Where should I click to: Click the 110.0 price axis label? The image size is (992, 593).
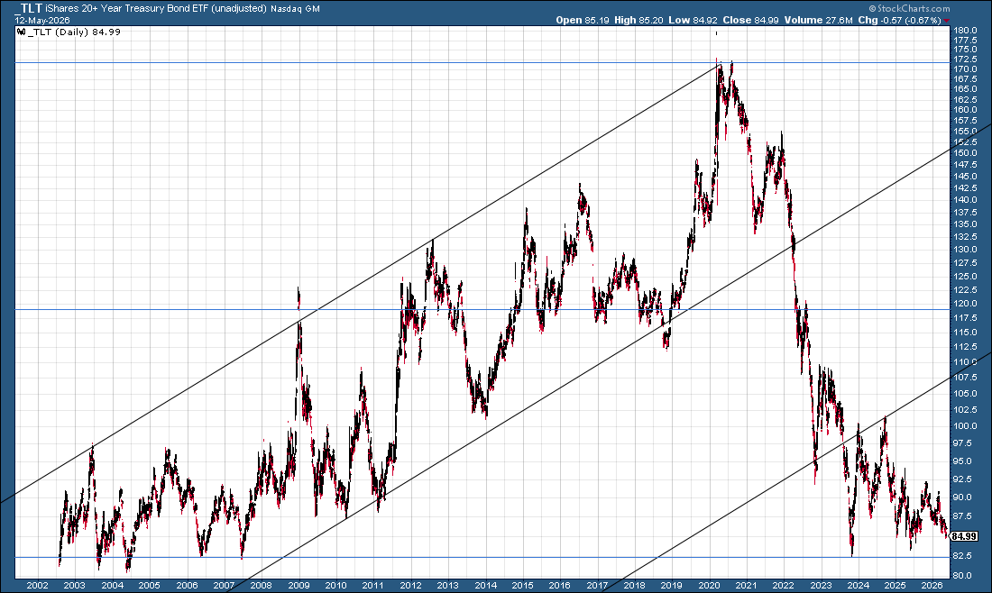tap(966, 362)
